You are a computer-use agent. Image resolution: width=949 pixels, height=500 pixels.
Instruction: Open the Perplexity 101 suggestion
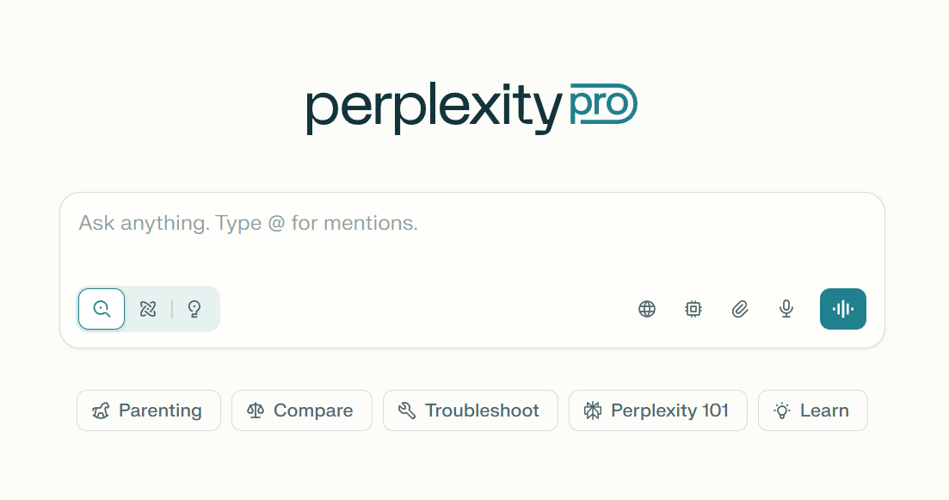[x=658, y=410]
